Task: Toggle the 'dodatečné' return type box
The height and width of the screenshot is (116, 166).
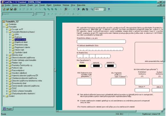Action: click(x=110, y=66)
